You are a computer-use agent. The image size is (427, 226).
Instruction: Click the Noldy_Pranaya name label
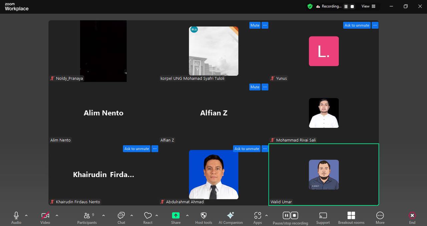66,79
